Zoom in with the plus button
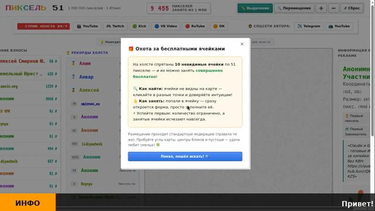The image size is (375, 211). [x=321, y=8]
